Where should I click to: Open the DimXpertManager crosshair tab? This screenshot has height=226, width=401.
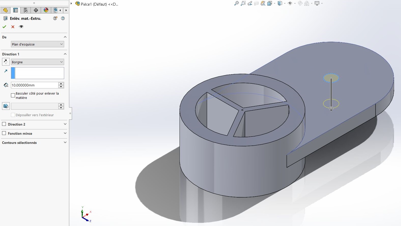pos(36,10)
